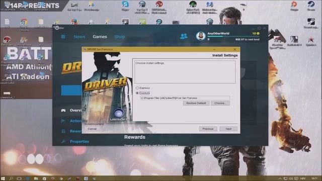Close the Driver San Francisco installer window
322x181 pixels.
click(235, 49)
